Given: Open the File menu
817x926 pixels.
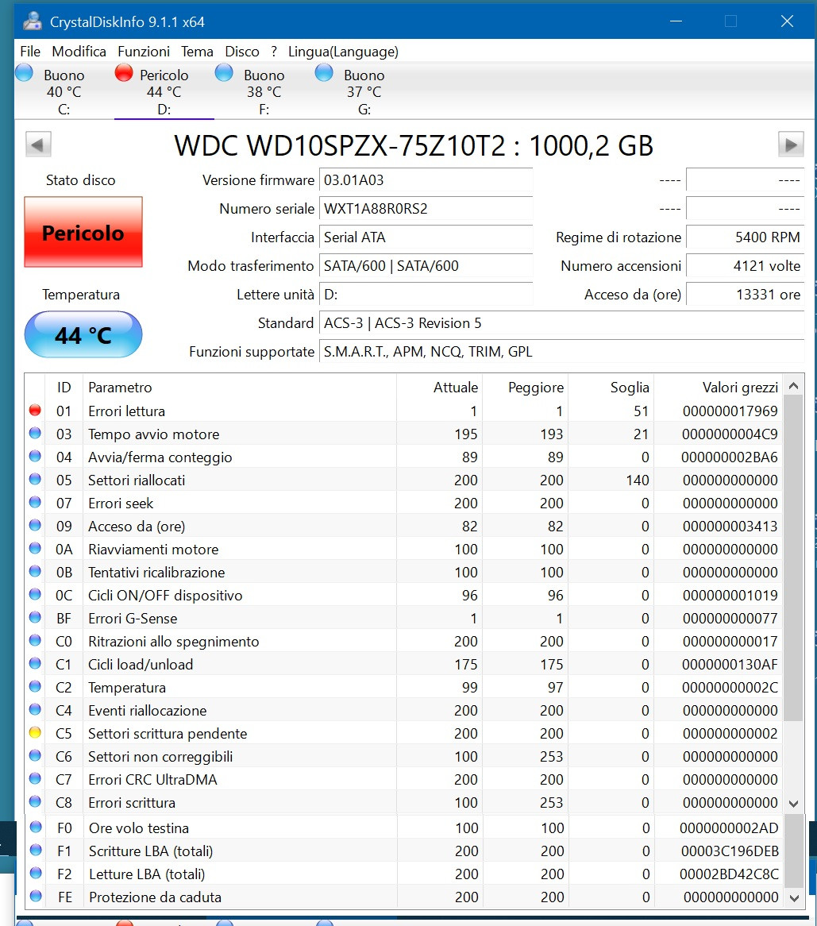Looking at the screenshot, I should click(x=30, y=52).
